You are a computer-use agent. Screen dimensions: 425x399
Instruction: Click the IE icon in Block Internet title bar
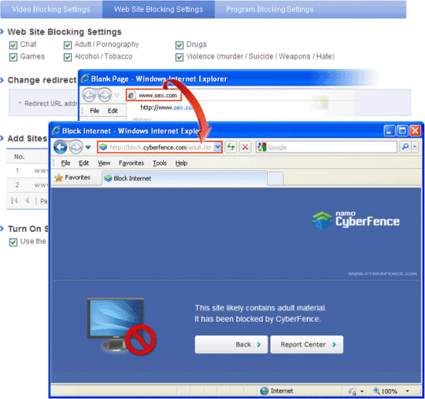coord(56,131)
